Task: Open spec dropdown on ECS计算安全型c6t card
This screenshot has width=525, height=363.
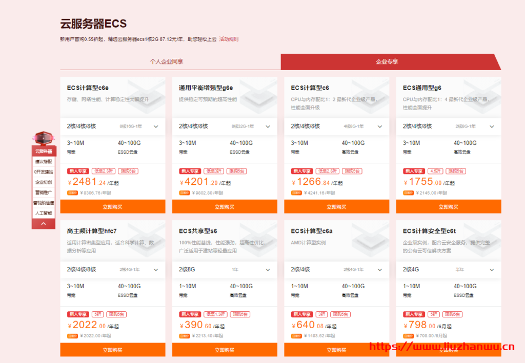Action: [492, 270]
